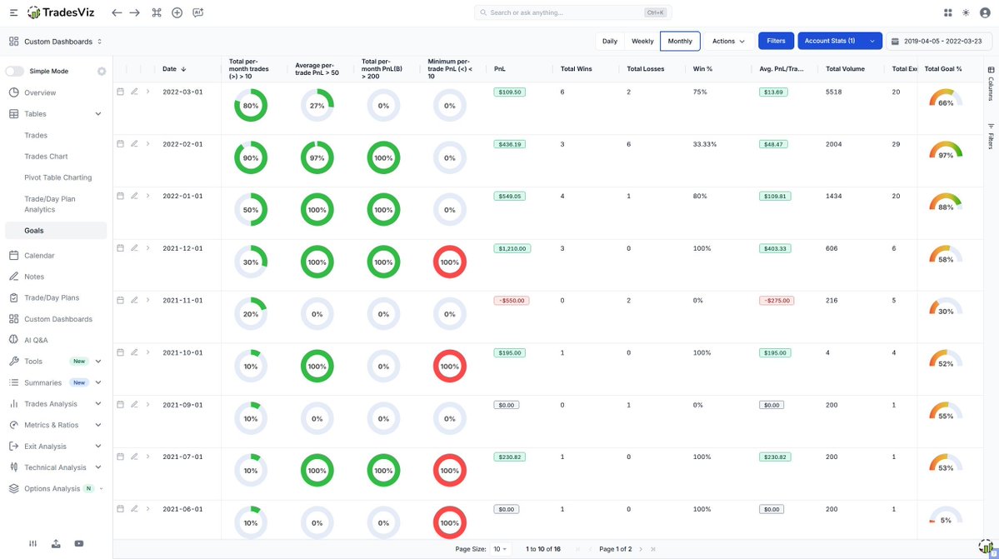
Task: Open the Actions dropdown
Action: 728,41
